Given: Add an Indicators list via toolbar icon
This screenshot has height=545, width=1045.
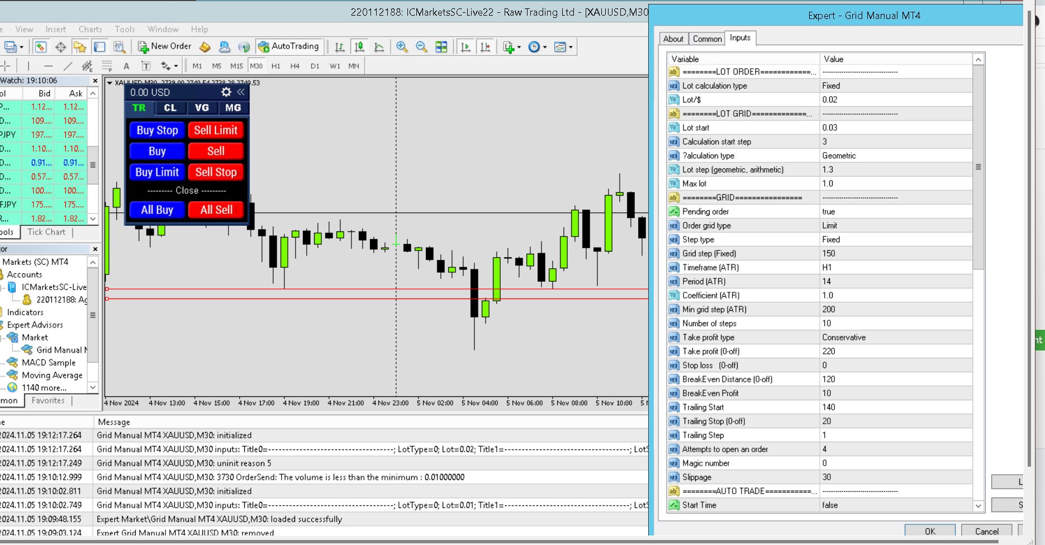Looking at the screenshot, I should click(509, 46).
